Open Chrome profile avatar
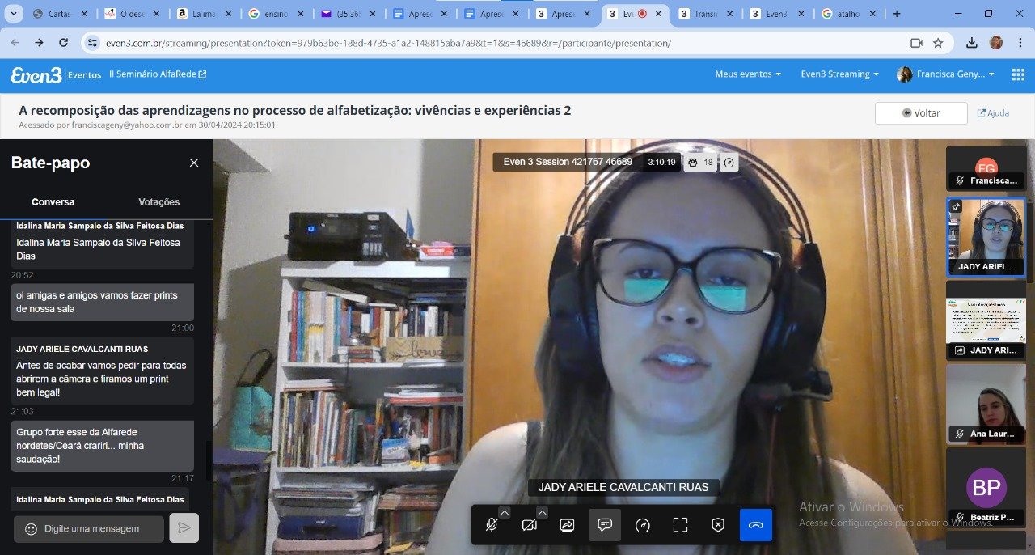The height and width of the screenshot is (555, 1035). pos(995,43)
